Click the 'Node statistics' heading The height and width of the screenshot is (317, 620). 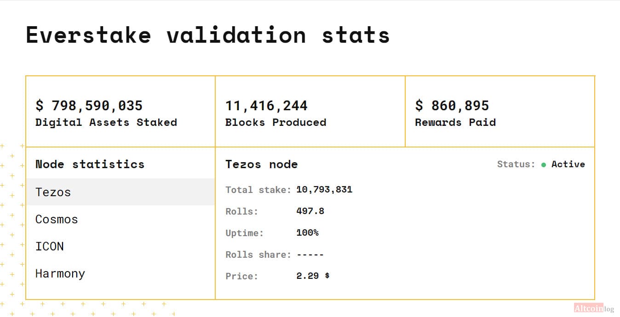90,164
